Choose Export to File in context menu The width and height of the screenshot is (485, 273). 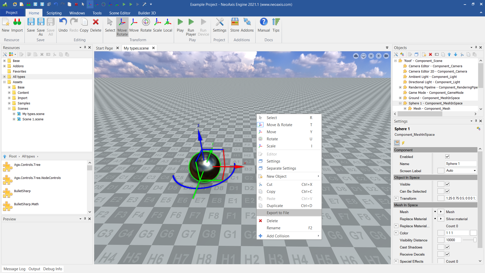278,213
